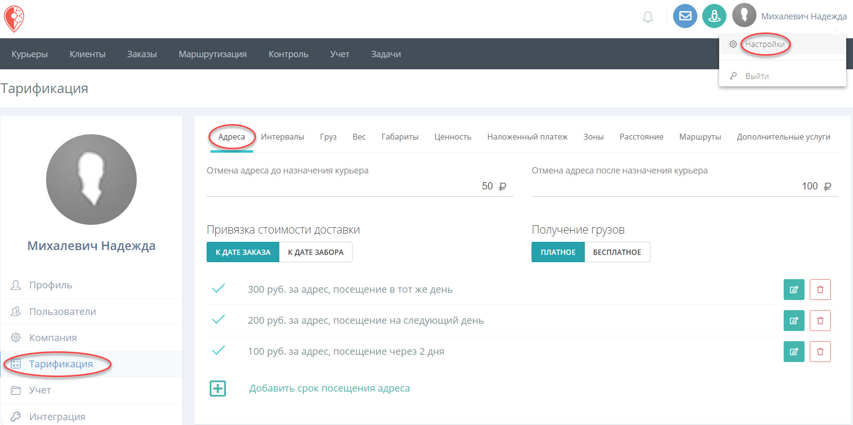Toggle checkmark for 300 руб. row
This screenshot has width=853, height=425.
(218, 289)
